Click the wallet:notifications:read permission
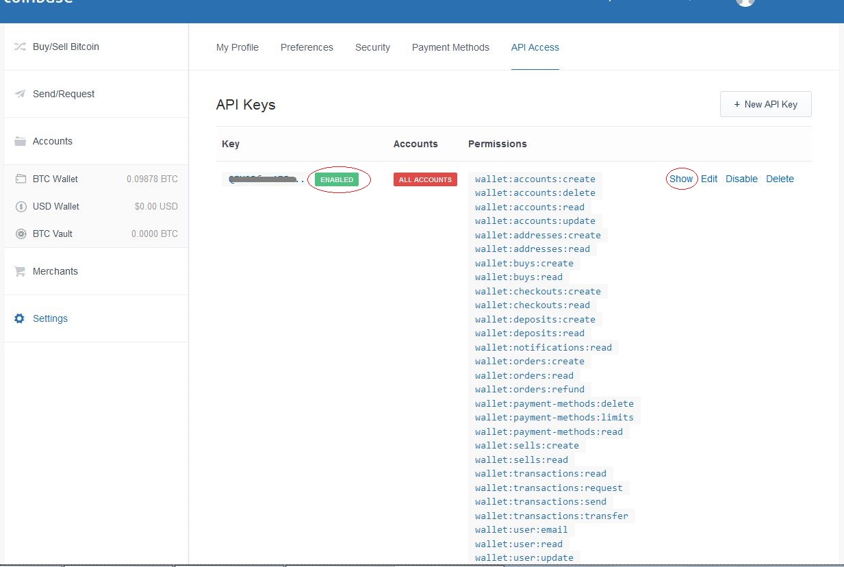The image size is (844, 567). tap(544, 347)
